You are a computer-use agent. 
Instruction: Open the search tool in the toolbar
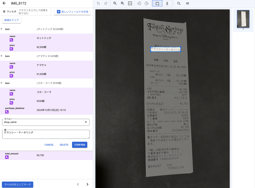(x=179, y=3)
